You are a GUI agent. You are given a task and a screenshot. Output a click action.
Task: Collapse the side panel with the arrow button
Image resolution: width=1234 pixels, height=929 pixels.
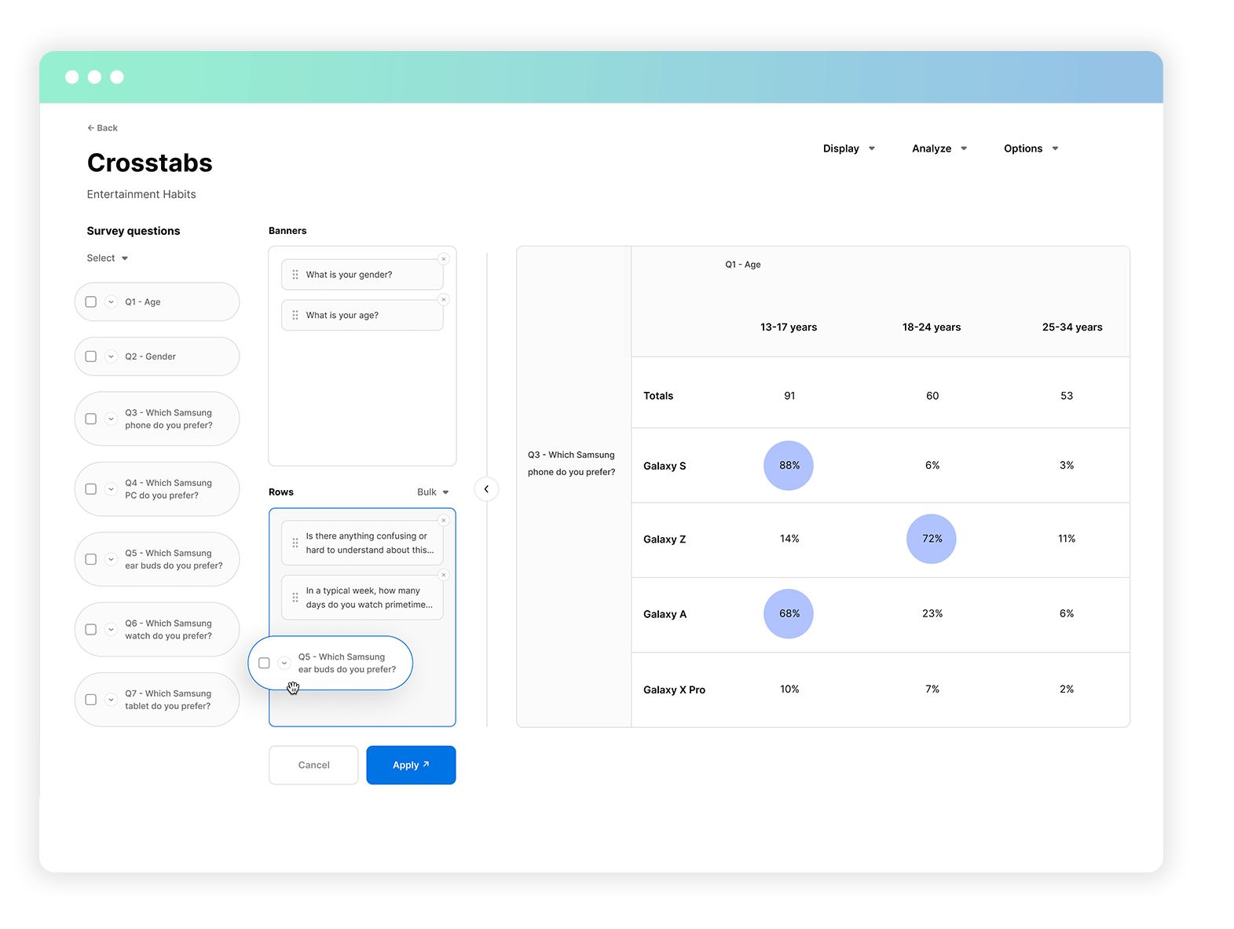pyautogui.click(x=486, y=489)
